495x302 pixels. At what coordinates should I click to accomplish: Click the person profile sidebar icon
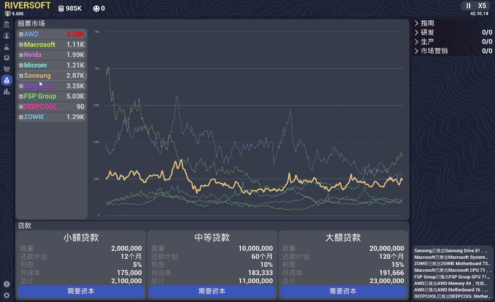click(x=6, y=36)
